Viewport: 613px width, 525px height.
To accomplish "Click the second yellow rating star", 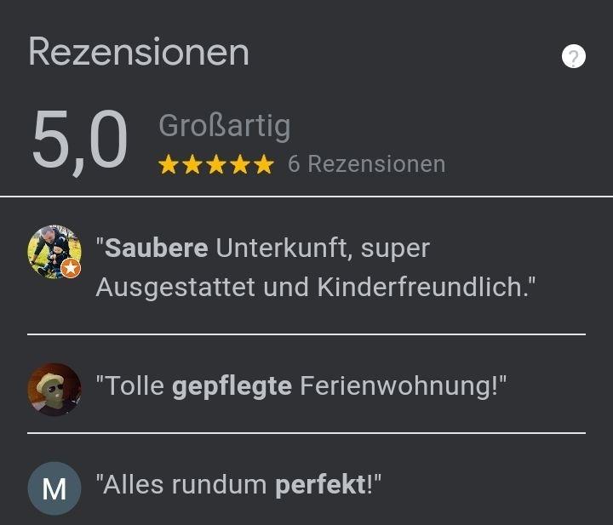I will tap(192, 164).
